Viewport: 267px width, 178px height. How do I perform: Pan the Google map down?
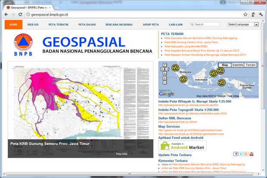(x=165, y=73)
